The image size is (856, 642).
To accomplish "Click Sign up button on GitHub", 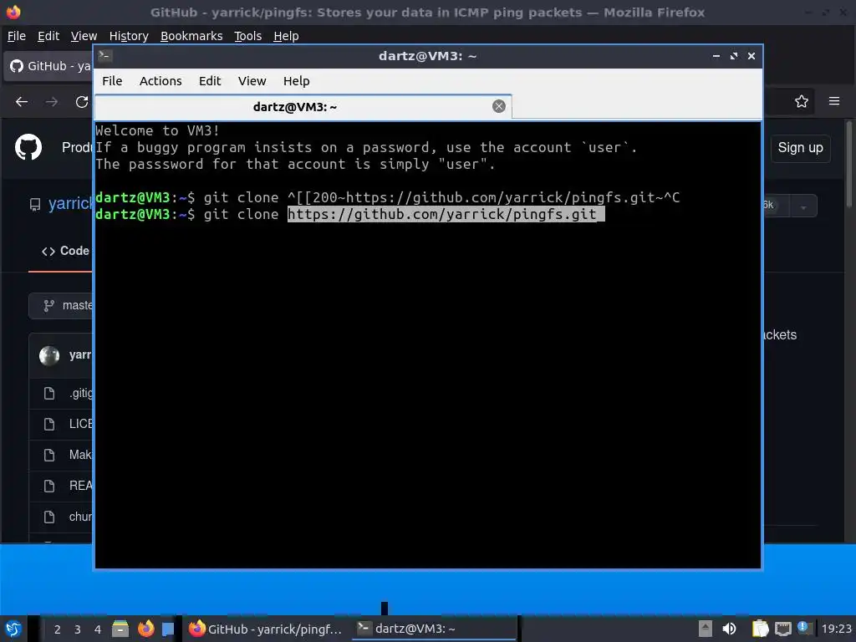I will (x=800, y=148).
